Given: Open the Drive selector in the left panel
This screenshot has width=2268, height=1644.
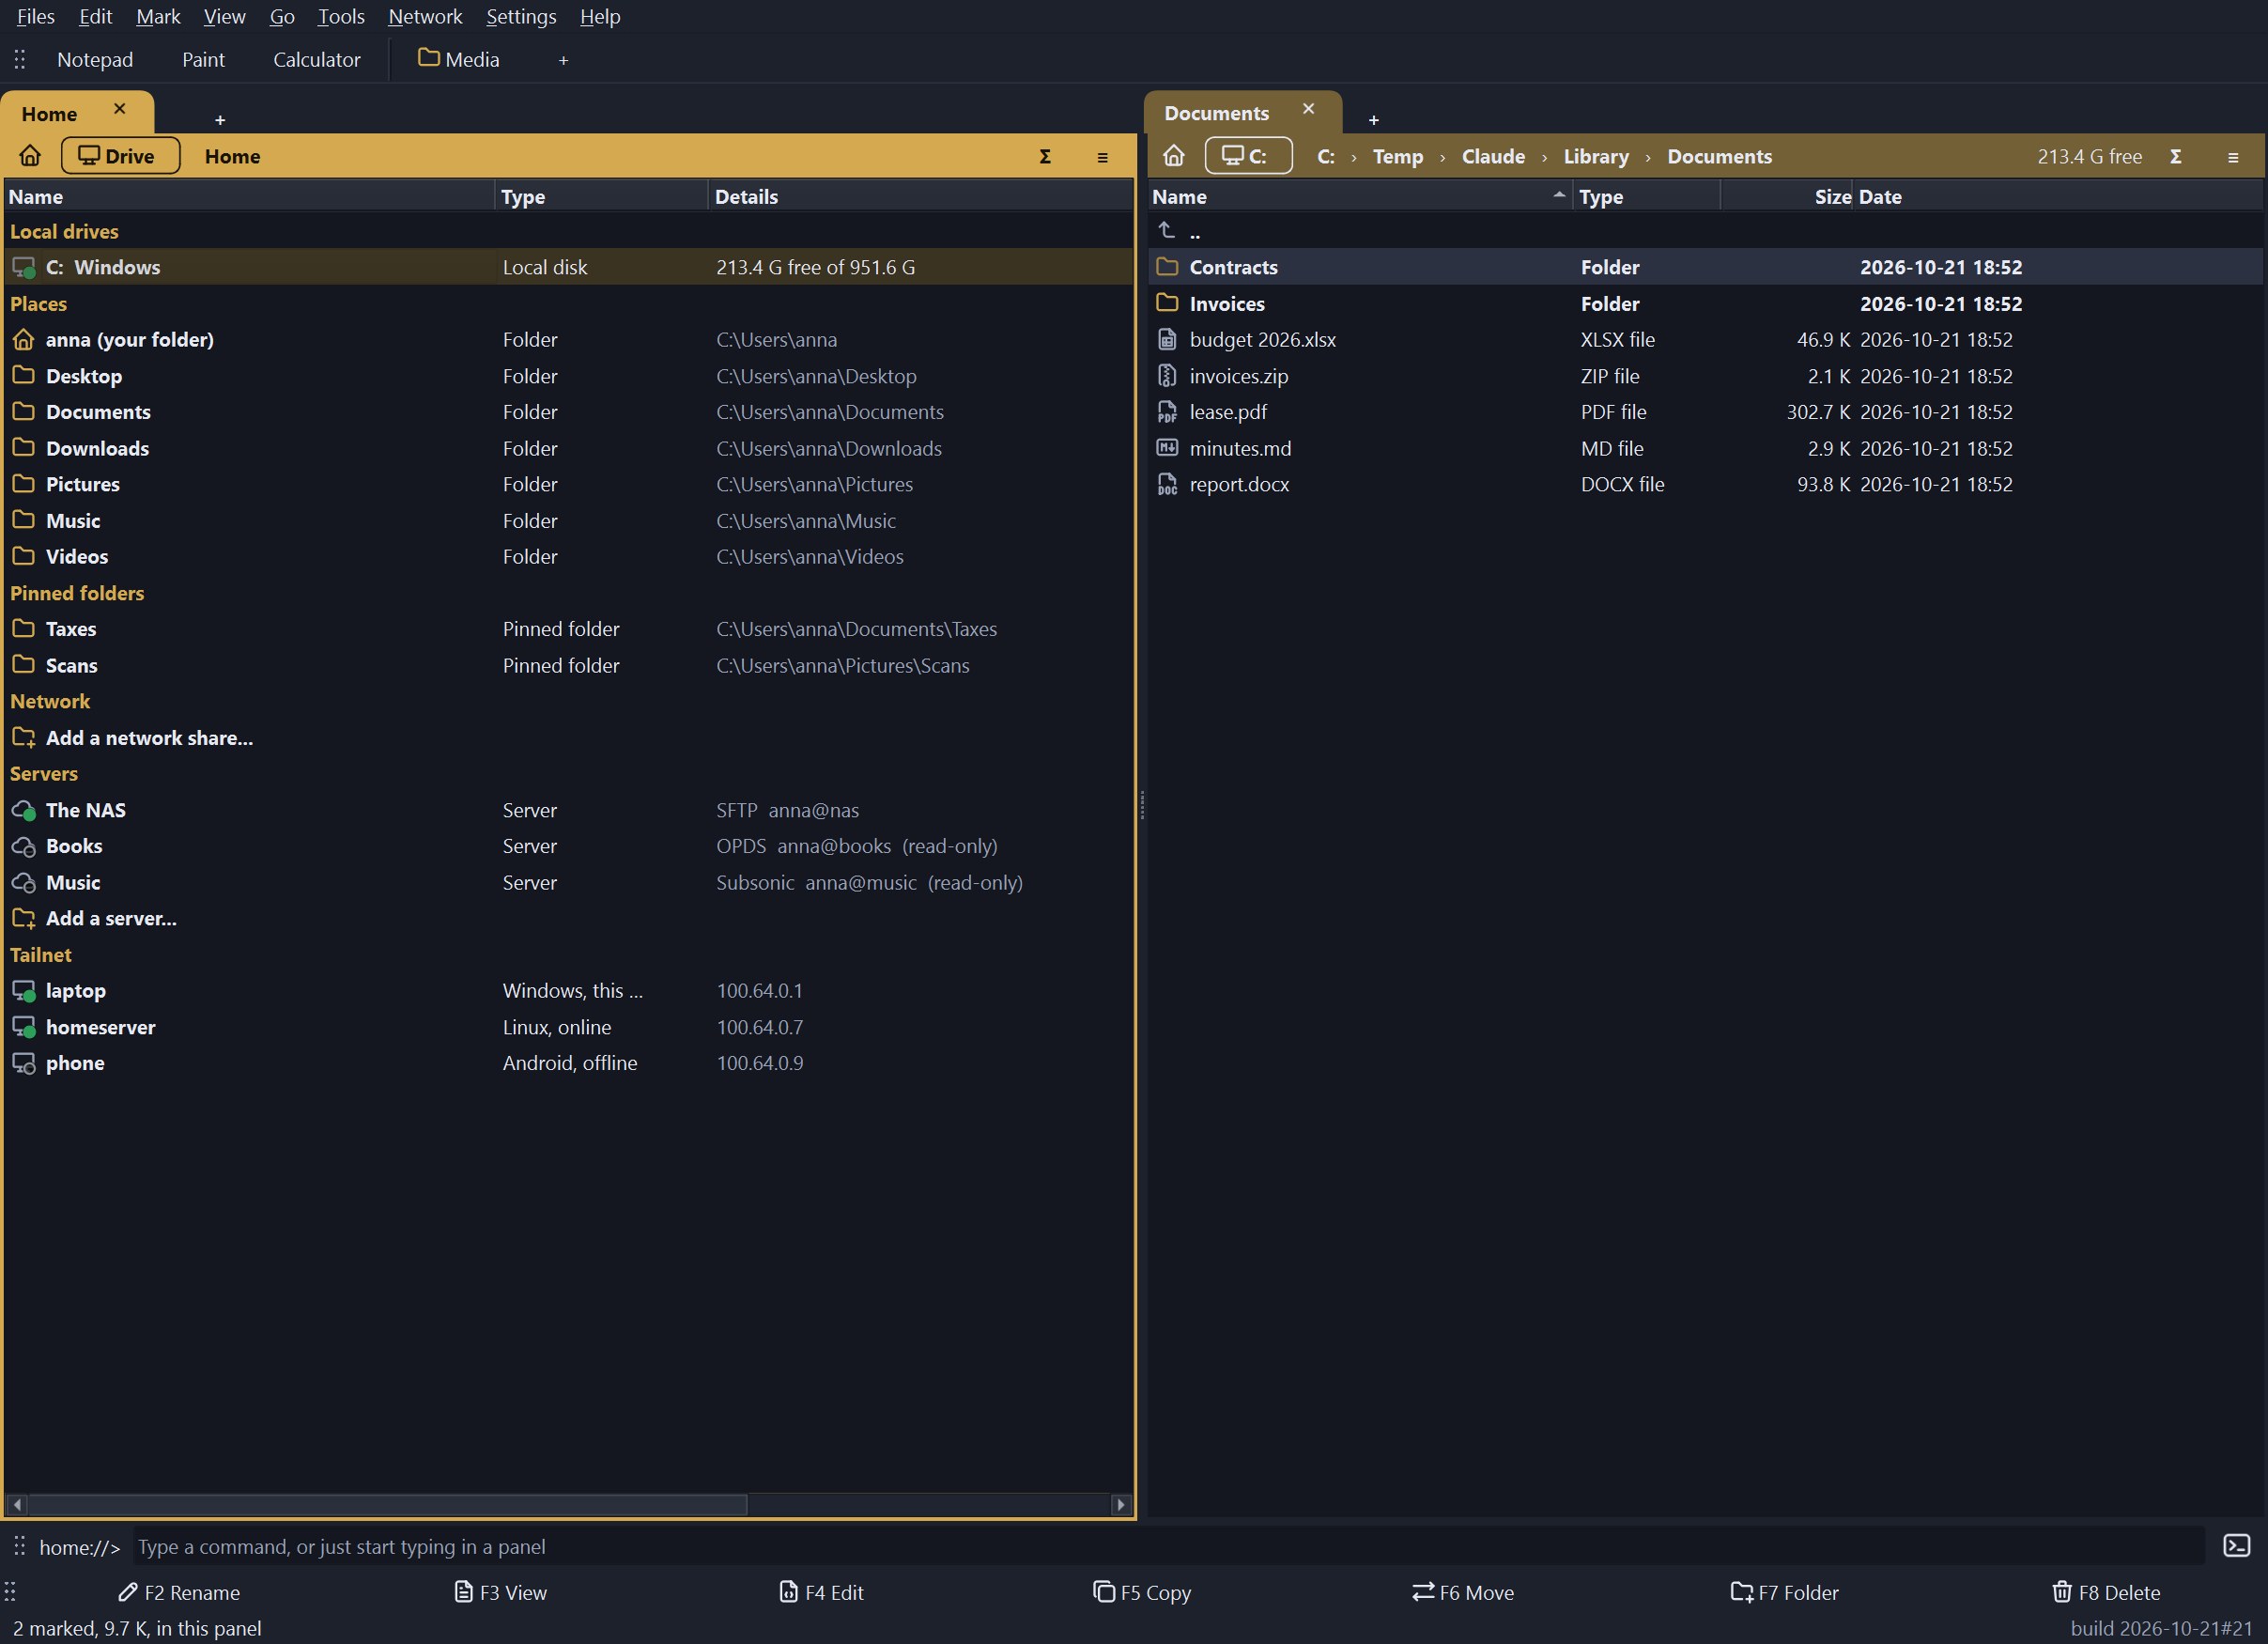Looking at the screenshot, I should click(120, 156).
